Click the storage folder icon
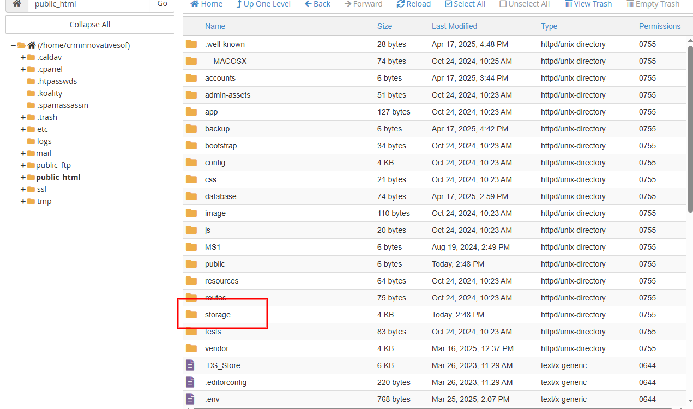 coord(191,315)
